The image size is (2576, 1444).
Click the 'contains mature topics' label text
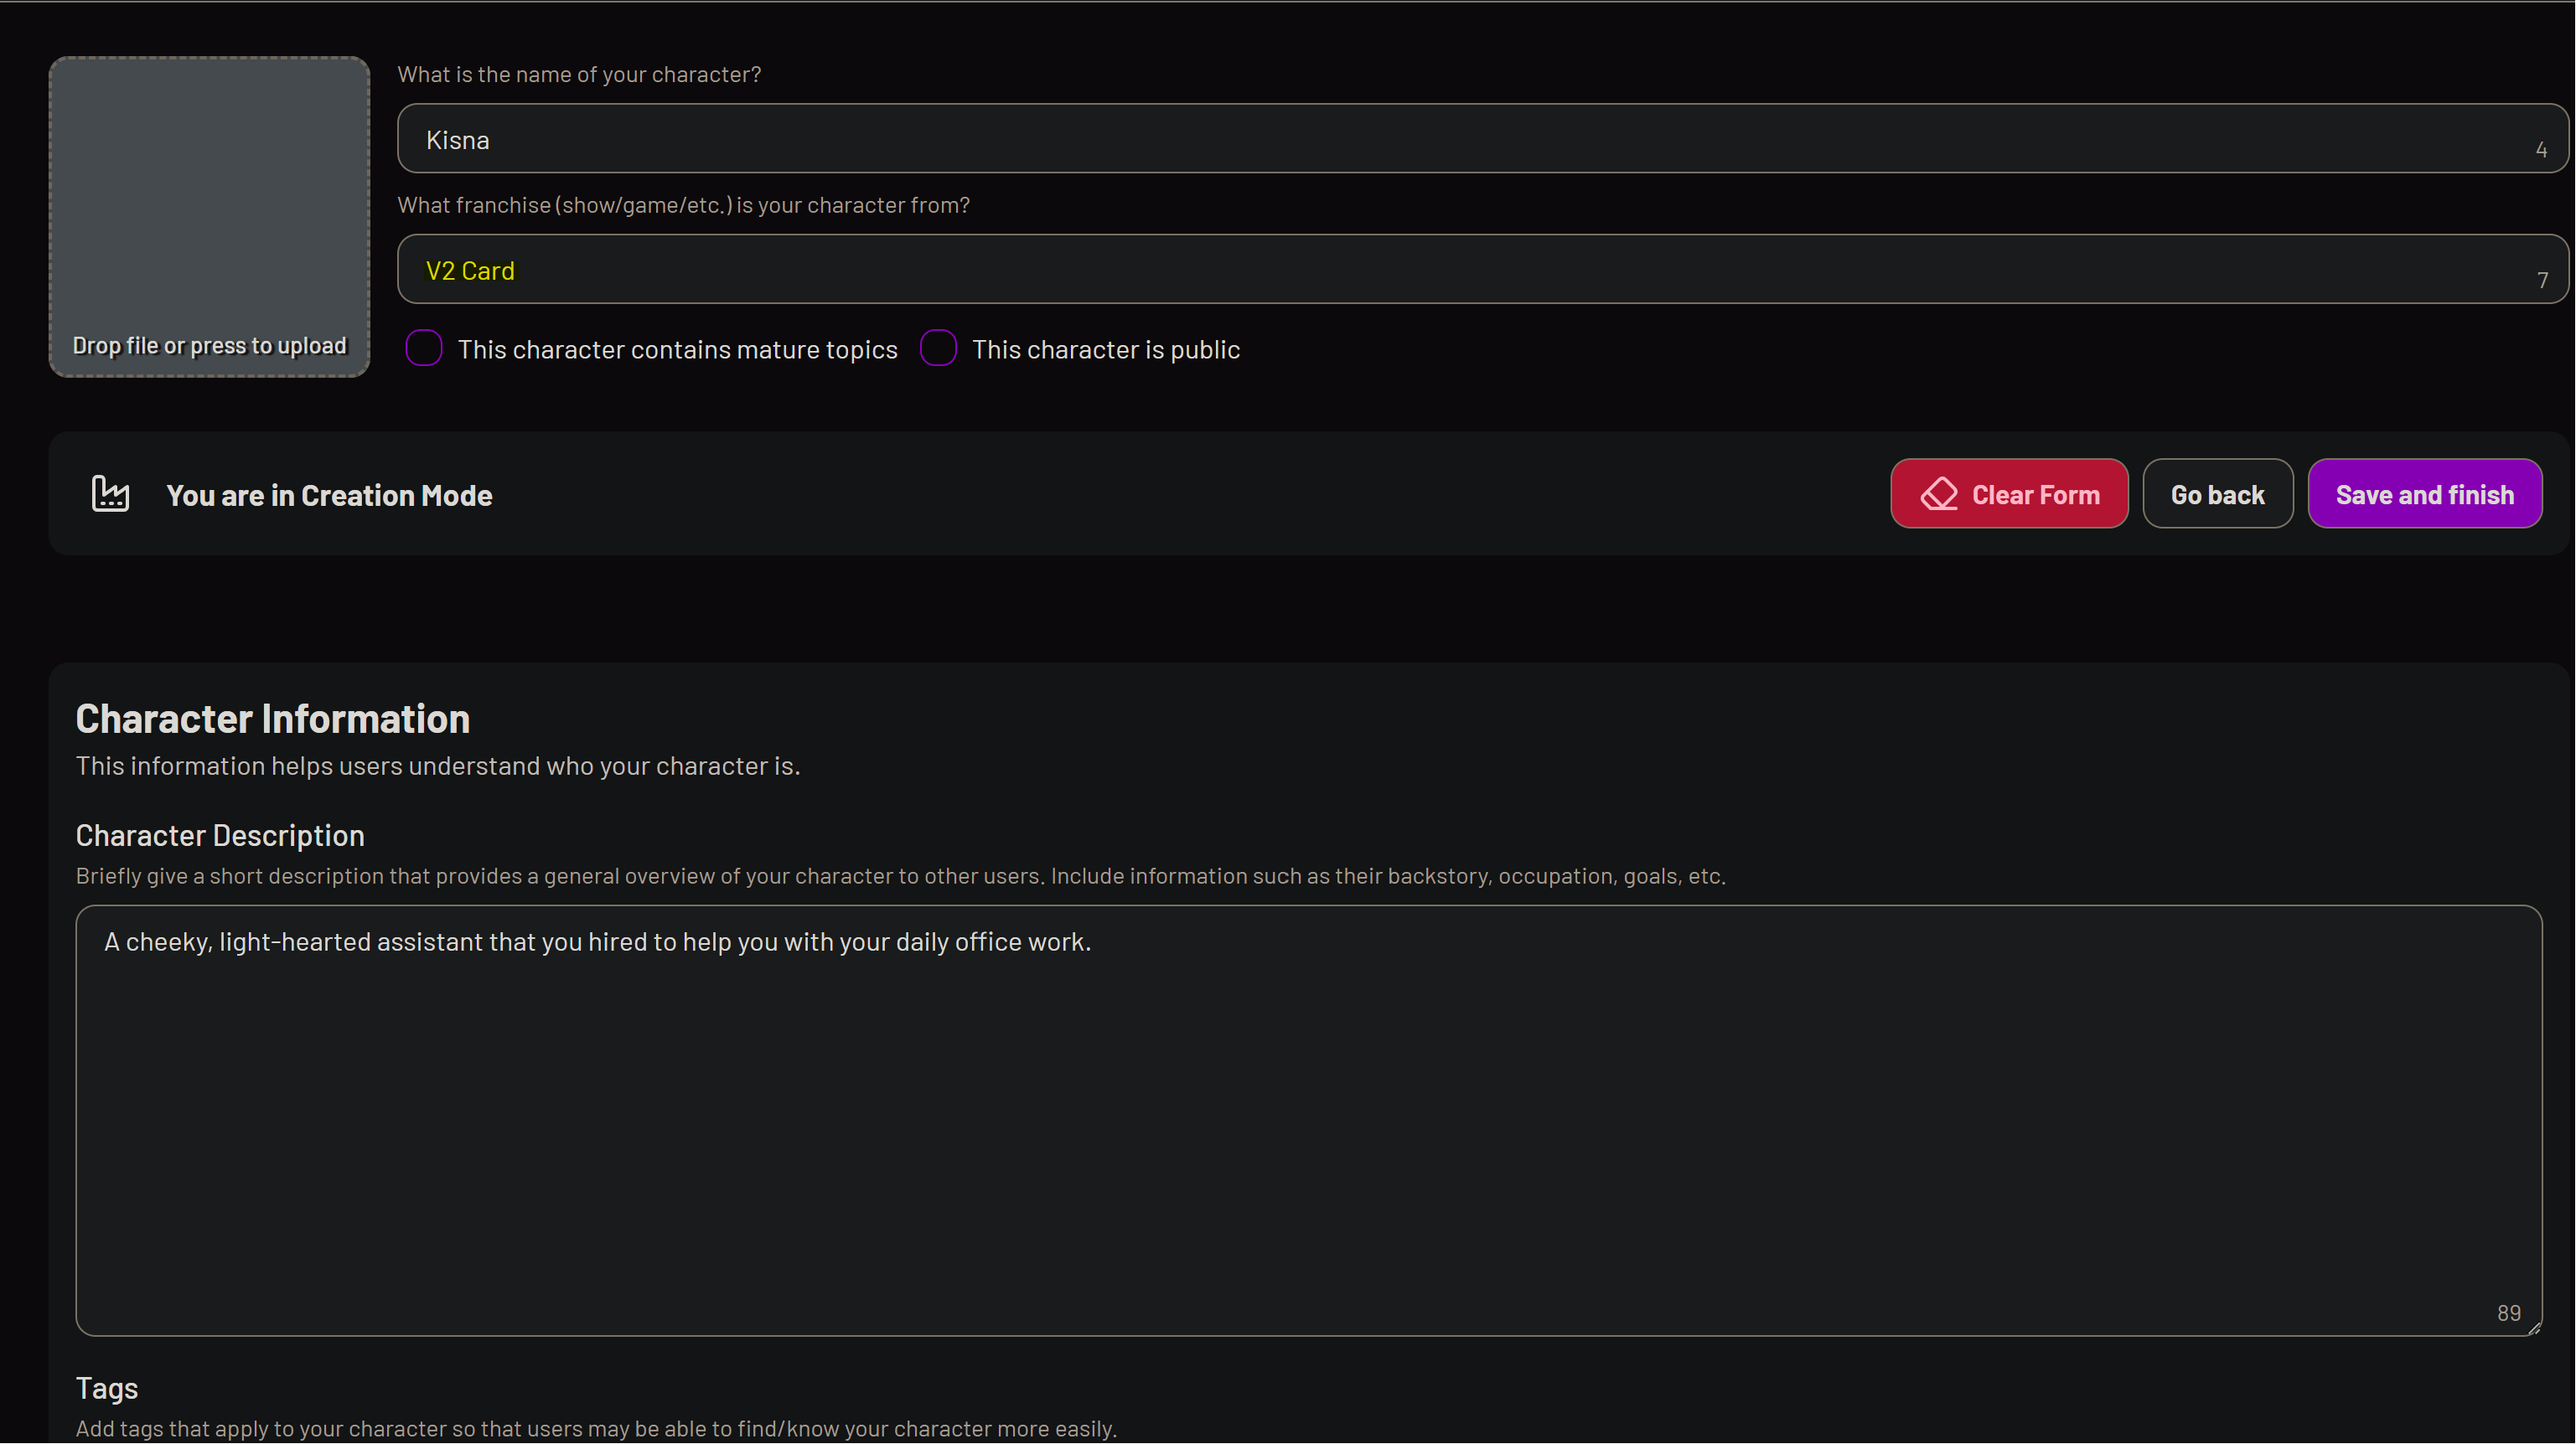[x=677, y=350]
